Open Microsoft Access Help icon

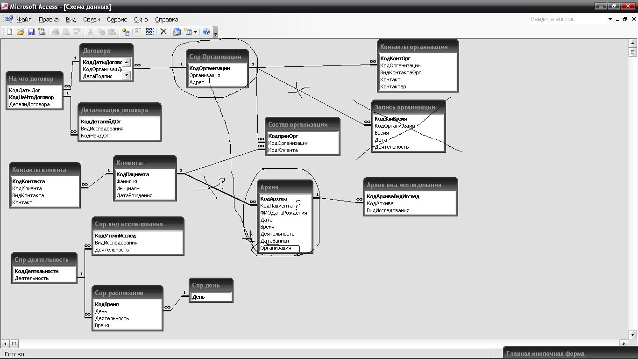coord(206,32)
